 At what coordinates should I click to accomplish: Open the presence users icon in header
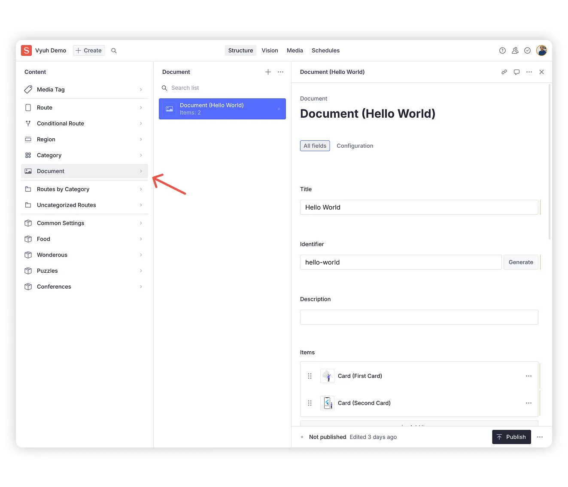tap(515, 51)
